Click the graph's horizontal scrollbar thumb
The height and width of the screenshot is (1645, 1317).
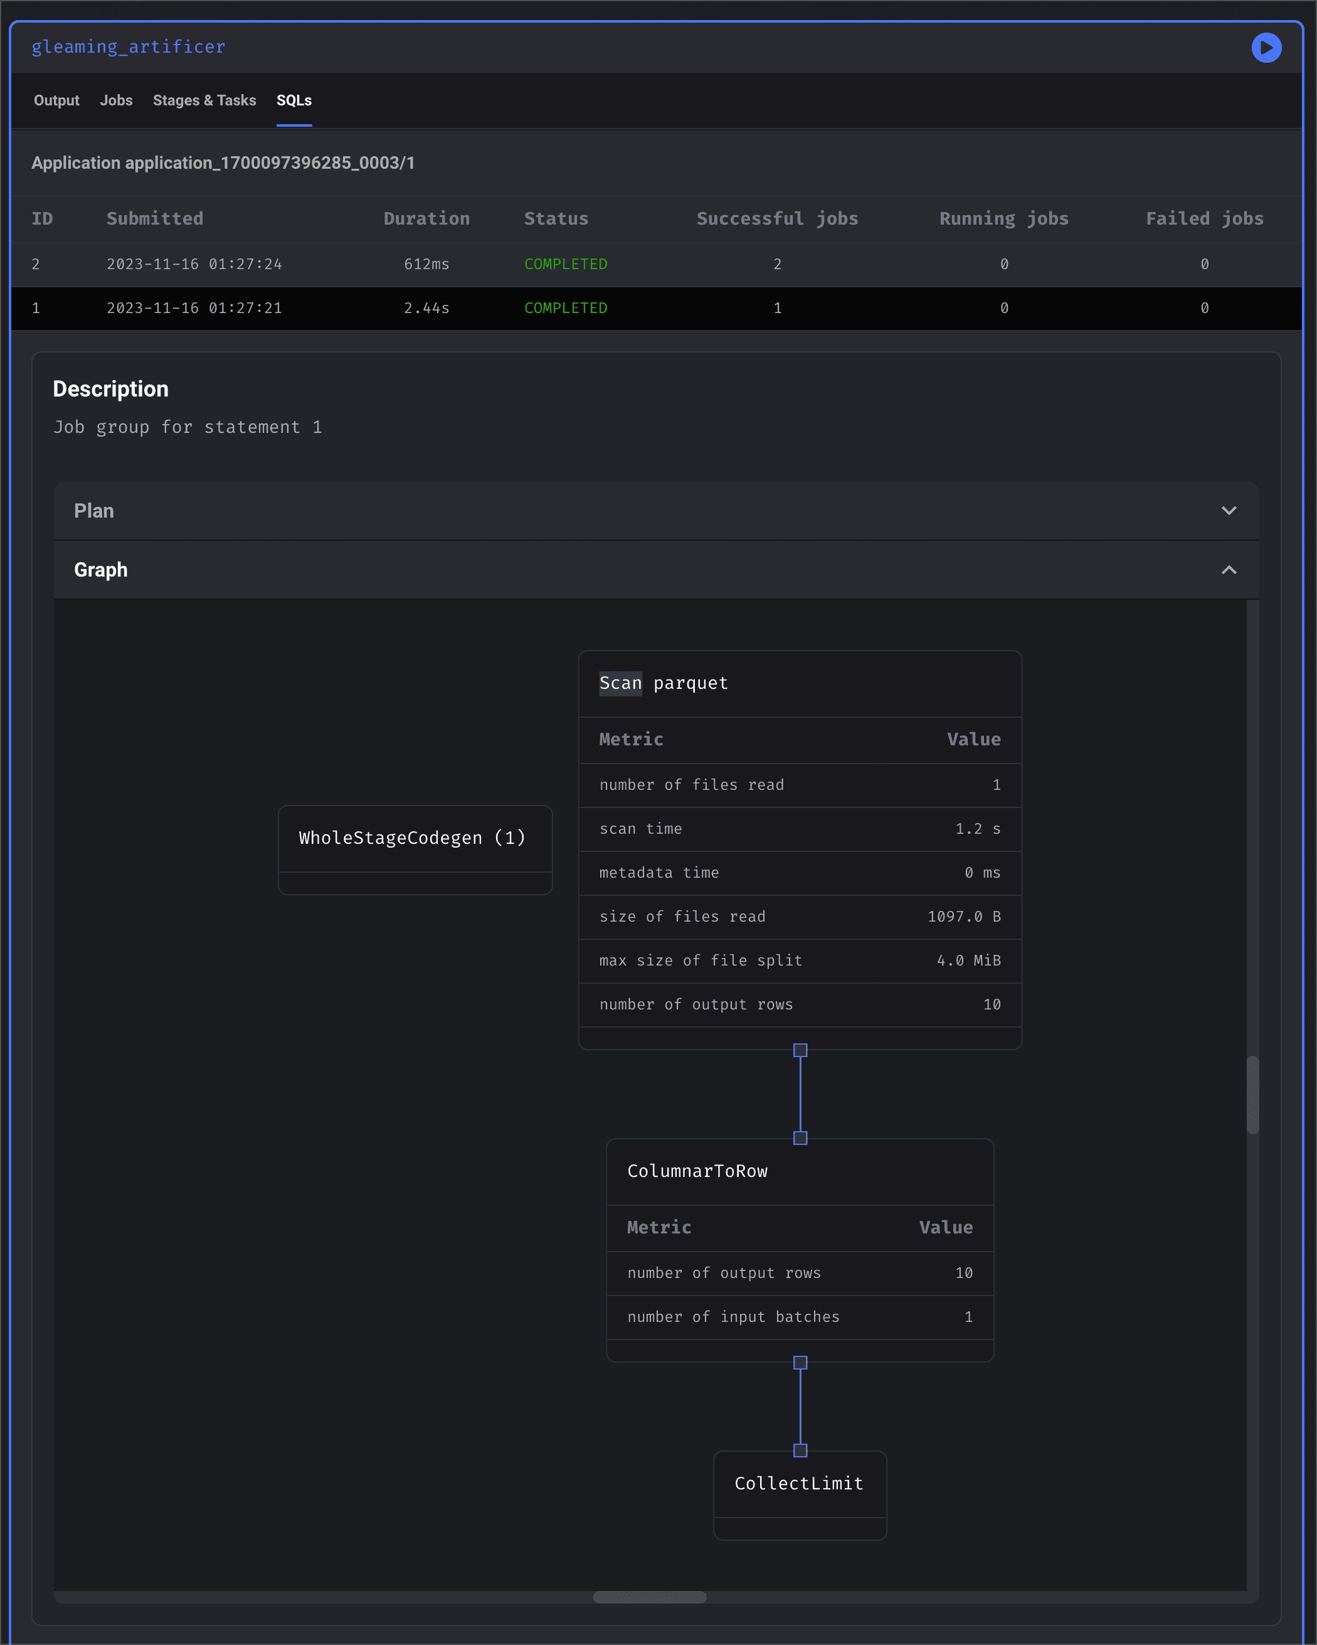click(x=650, y=1597)
